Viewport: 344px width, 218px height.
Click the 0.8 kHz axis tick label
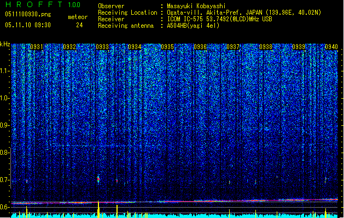point(5,153)
